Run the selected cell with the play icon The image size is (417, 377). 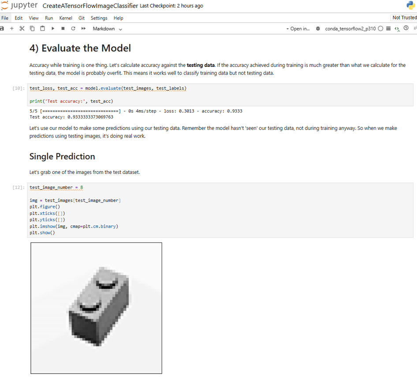[x=52, y=29]
